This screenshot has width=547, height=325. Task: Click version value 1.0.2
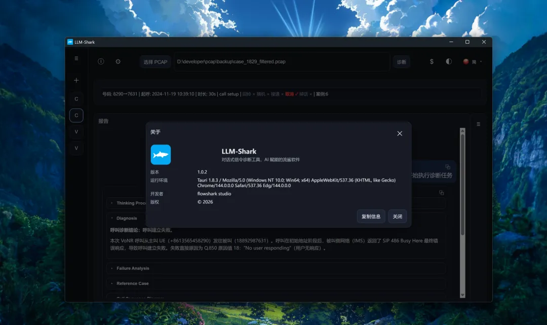(x=202, y=172)
